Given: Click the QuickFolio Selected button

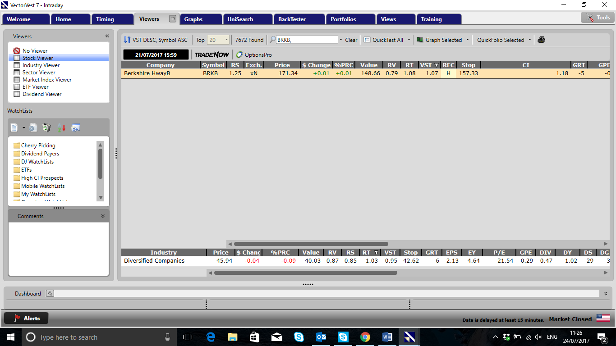Looking at the screenshot, I should click(x=501, y=40).
